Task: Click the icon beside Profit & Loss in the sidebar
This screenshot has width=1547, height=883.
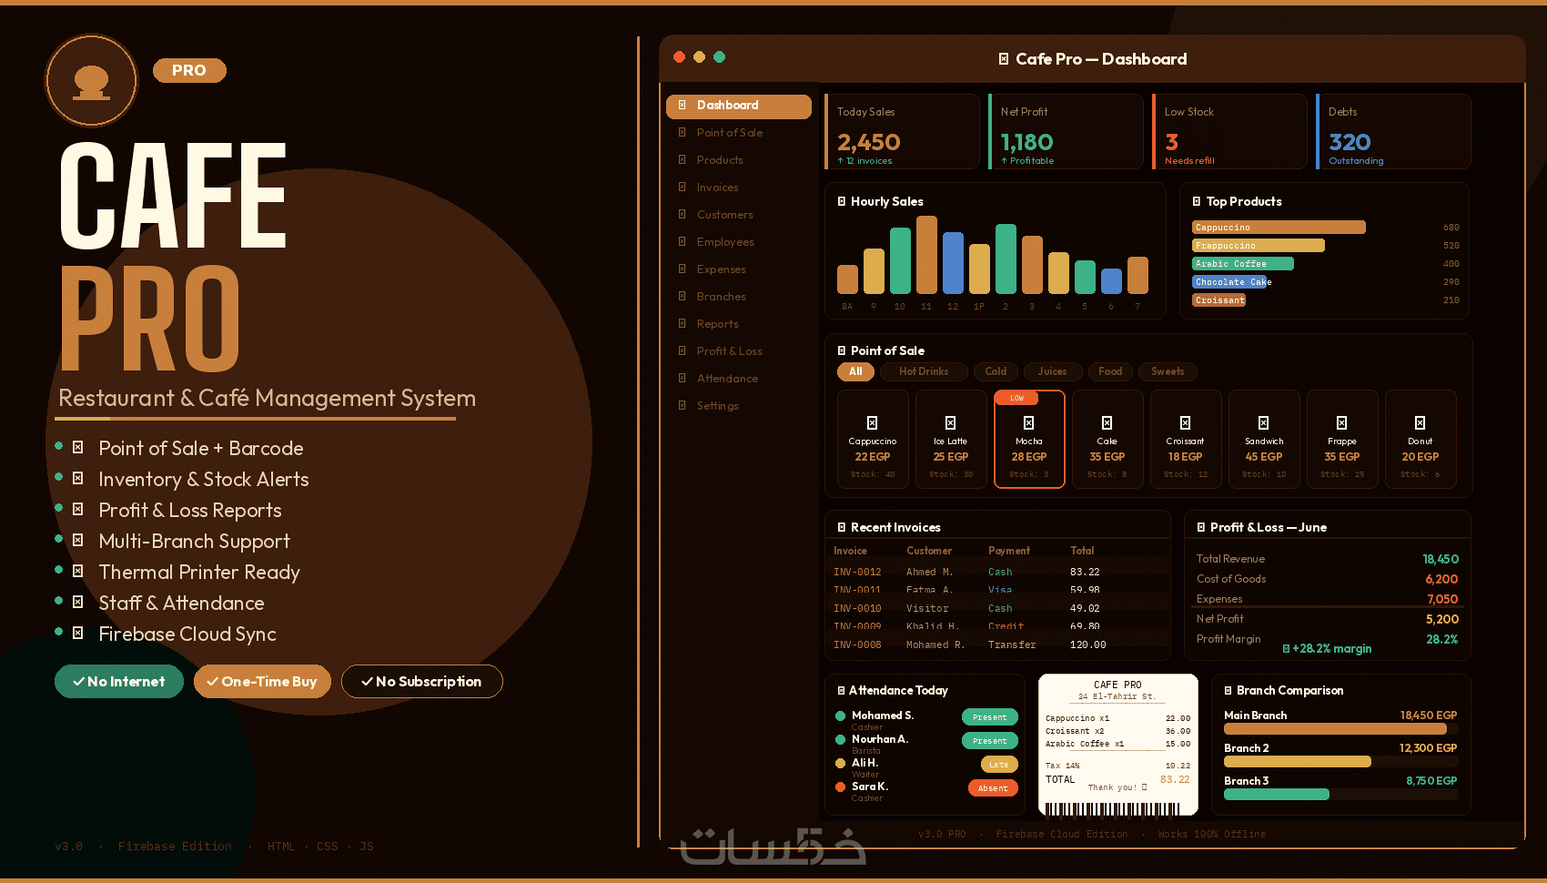Action: (x=682, y=350)
